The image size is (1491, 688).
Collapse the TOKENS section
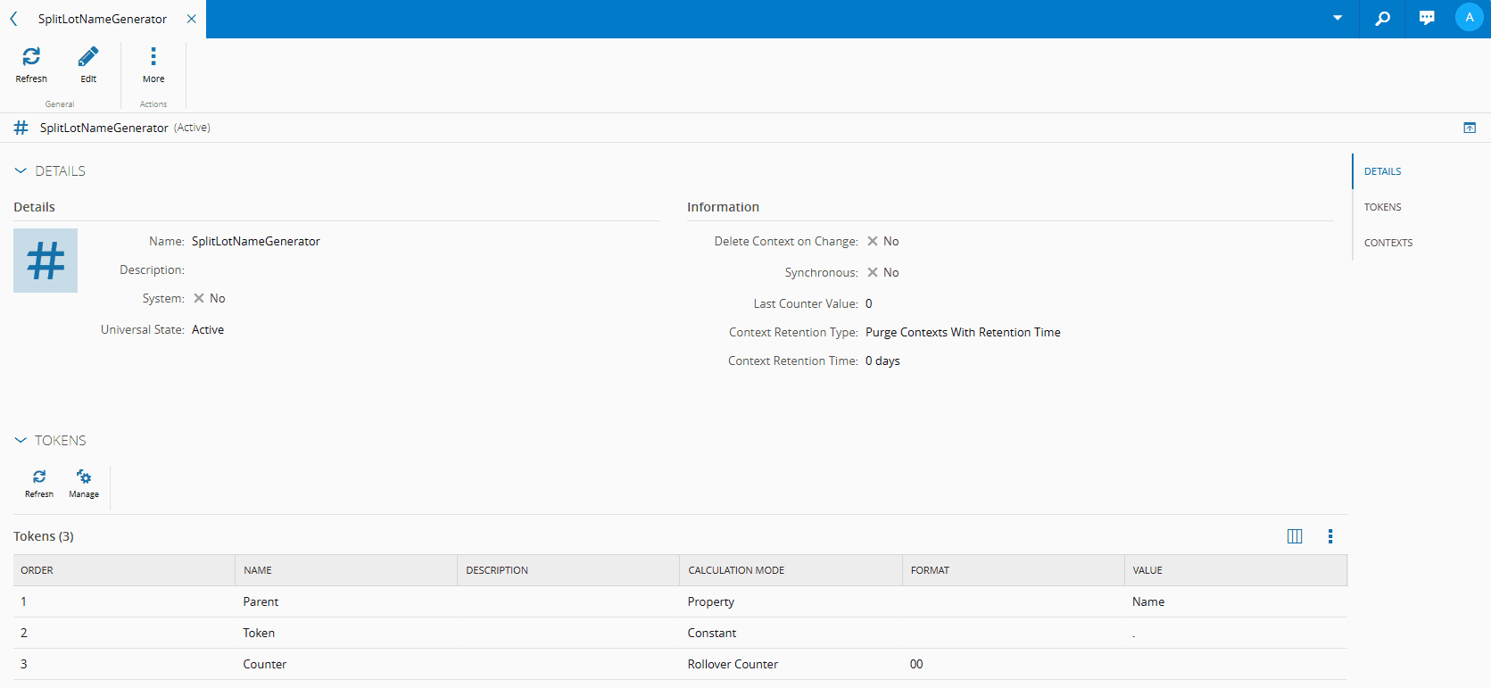[x=21, y=441]
